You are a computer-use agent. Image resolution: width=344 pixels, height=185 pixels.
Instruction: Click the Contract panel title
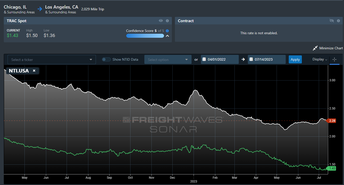click(186, 21)
